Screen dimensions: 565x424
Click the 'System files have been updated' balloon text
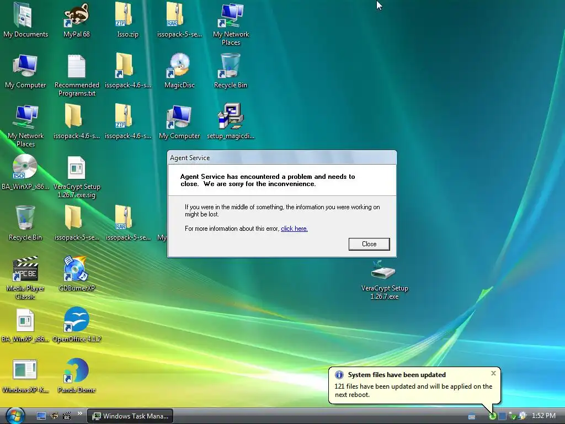397,375
